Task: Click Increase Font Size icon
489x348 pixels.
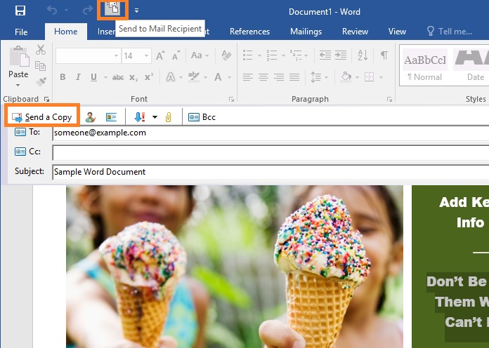Action: click(161, 55)
